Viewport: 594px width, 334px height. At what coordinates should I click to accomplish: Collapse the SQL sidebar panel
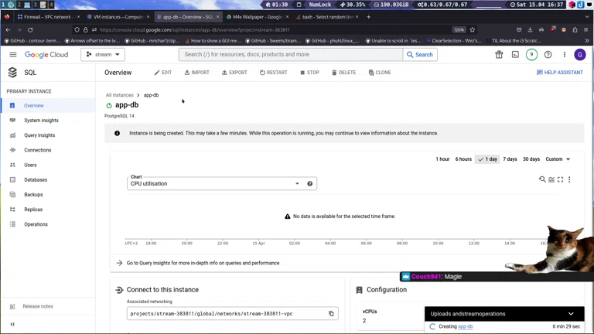(x=12, y=324)
